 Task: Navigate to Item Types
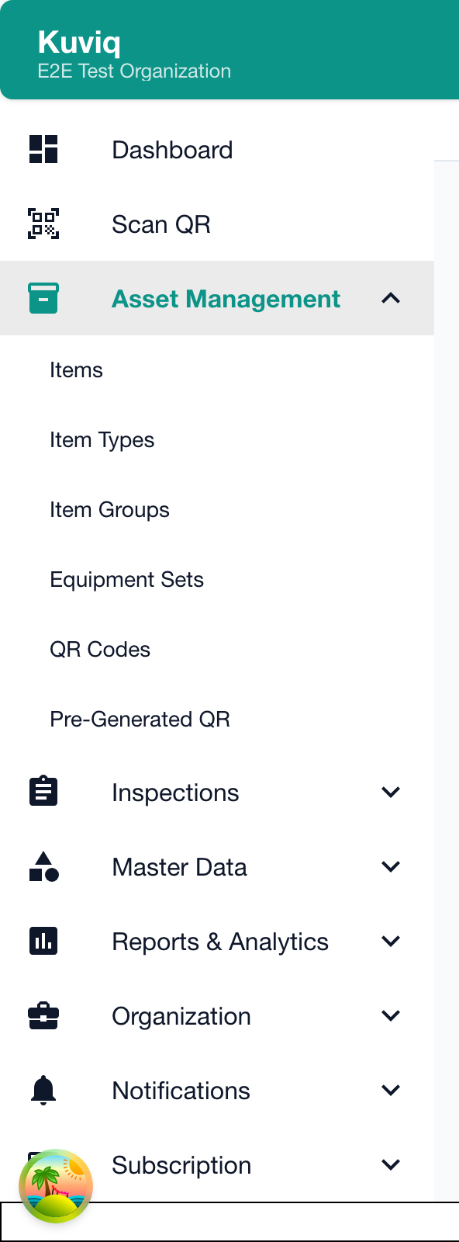pos(102,439)
